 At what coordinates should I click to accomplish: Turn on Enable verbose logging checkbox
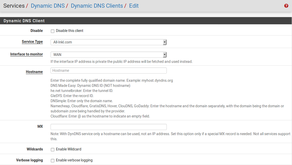[x=53, y=160]
